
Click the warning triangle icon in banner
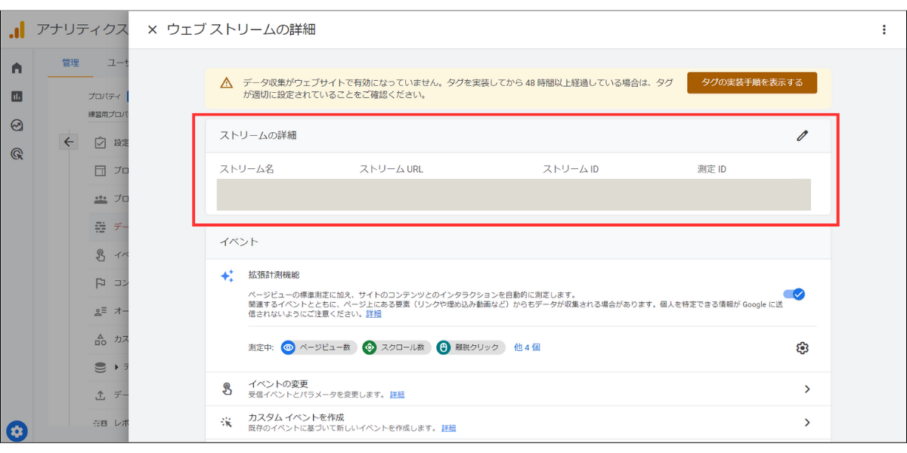pyautogui.click(x=226, y=84)
